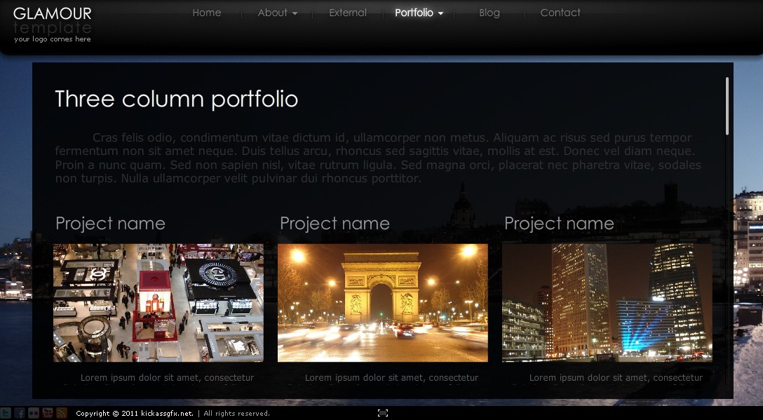Open the Flickr icon in footer
The height and width of the screenshot is (420, 763).
[x=34, y=413]
